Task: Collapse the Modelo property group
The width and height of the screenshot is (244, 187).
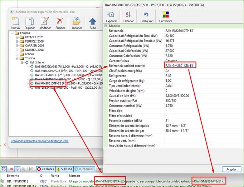Action: click(106, 26)
